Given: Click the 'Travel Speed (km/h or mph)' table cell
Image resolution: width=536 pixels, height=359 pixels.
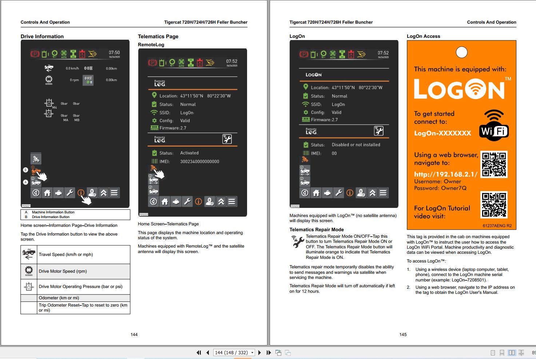Looking at the screenshot, I should point(84,255).
